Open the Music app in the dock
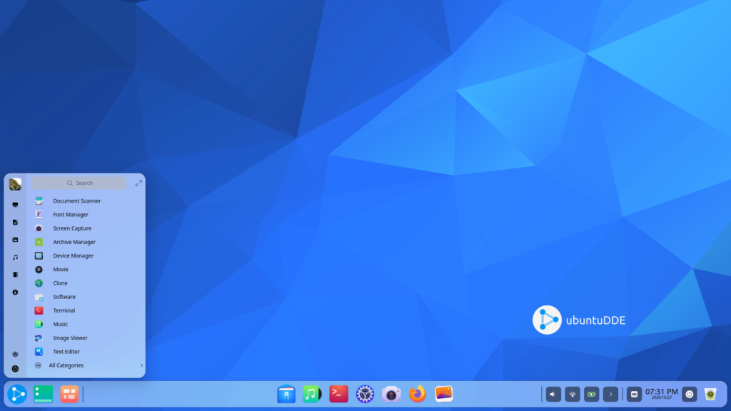Image resolution: width=731 pixels, height=411 pixels. [x=312, y=393]
